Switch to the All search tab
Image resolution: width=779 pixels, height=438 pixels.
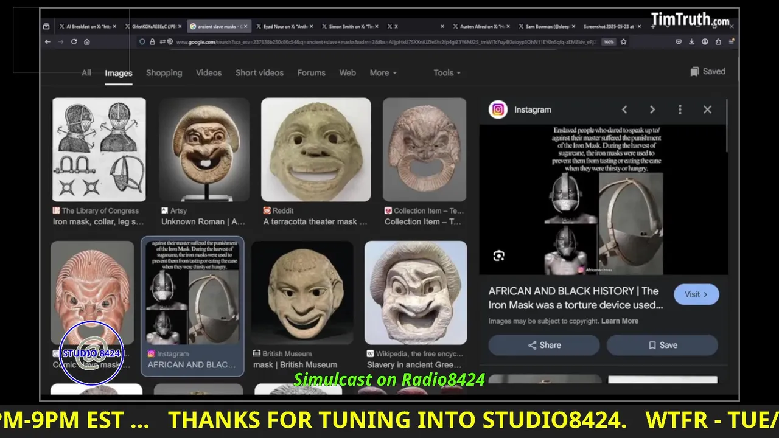pos(86,72)
